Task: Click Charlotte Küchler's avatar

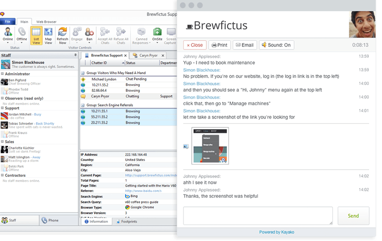Action: click(4, 150)
